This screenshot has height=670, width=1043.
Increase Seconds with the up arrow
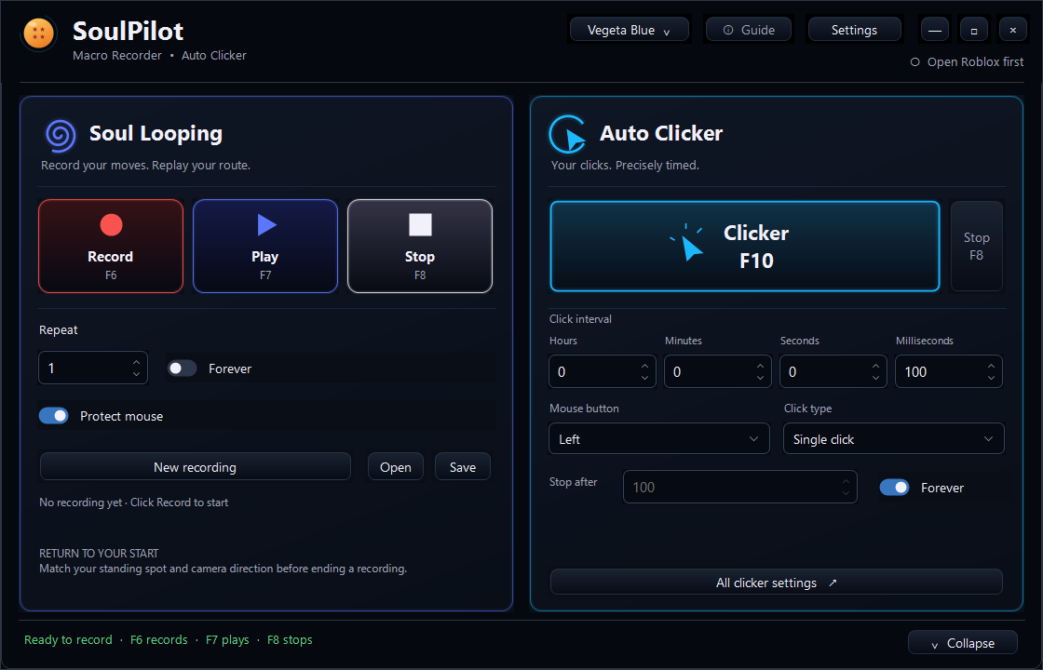point(875,366)
